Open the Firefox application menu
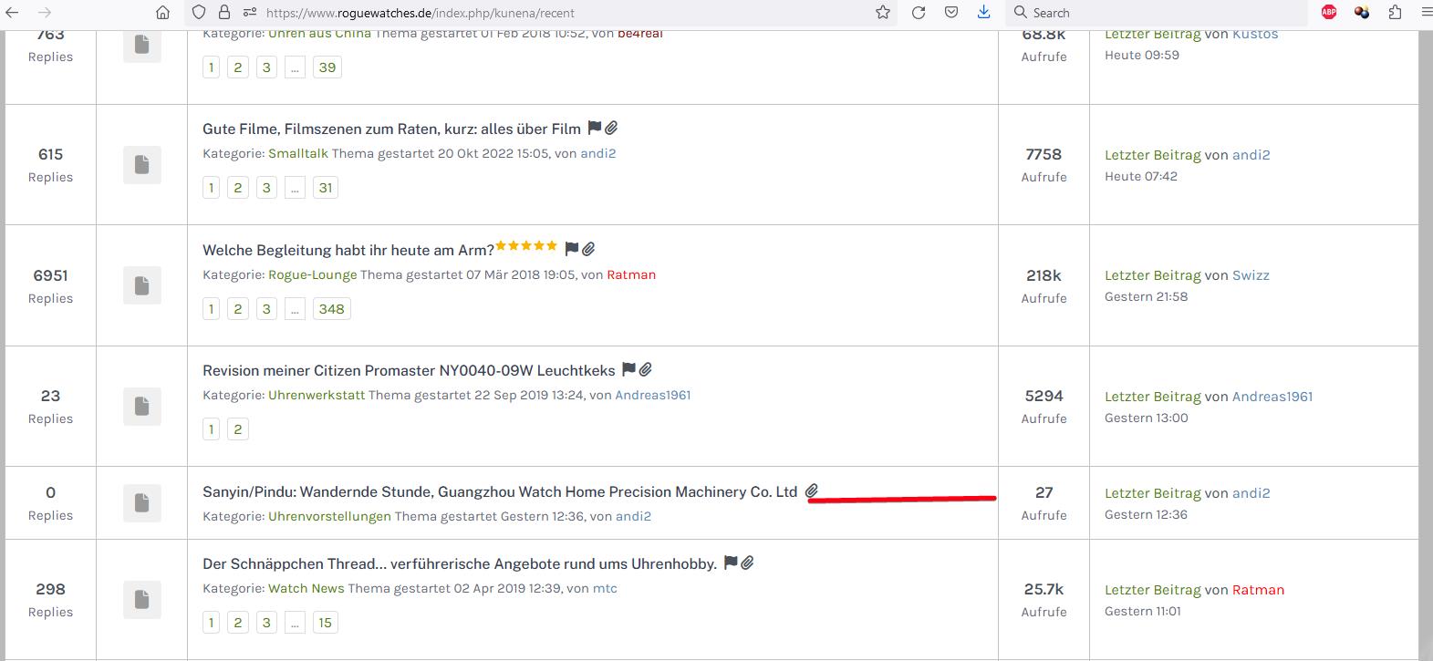Viewport: 1433px width, 661px height. [x=1426, y=13]
